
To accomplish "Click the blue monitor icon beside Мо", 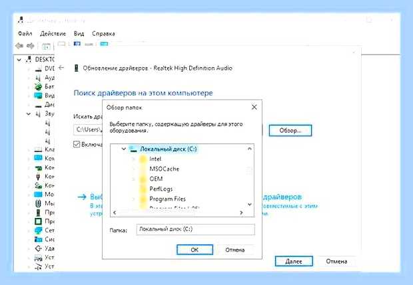I will coord(38,195).
